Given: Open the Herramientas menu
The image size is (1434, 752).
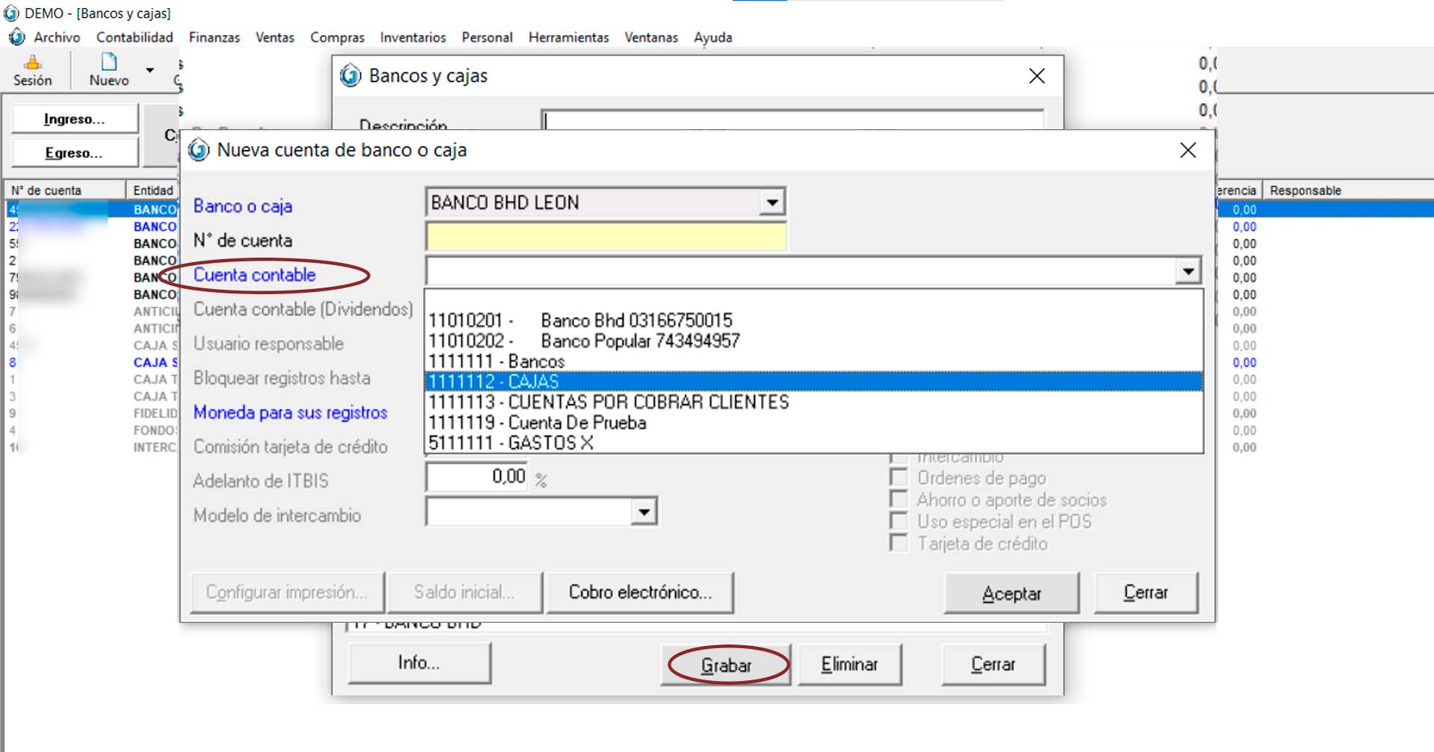Looking at the screenshot, I should [568, 37].
